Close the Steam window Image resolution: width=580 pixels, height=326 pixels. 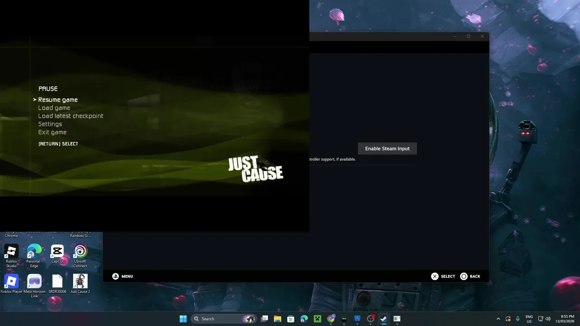(482, 36)
